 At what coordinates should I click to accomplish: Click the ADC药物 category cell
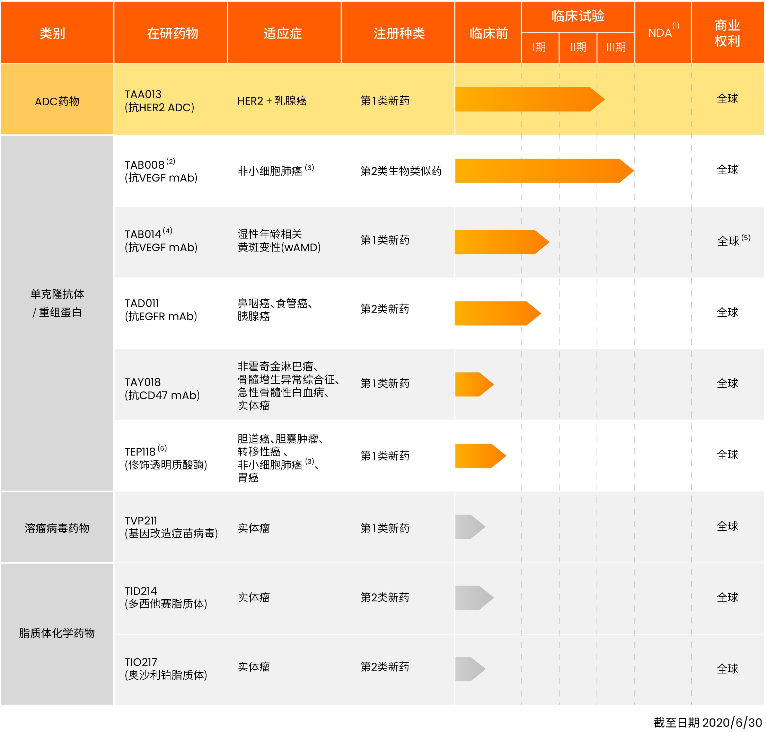[x=57, y=101]
